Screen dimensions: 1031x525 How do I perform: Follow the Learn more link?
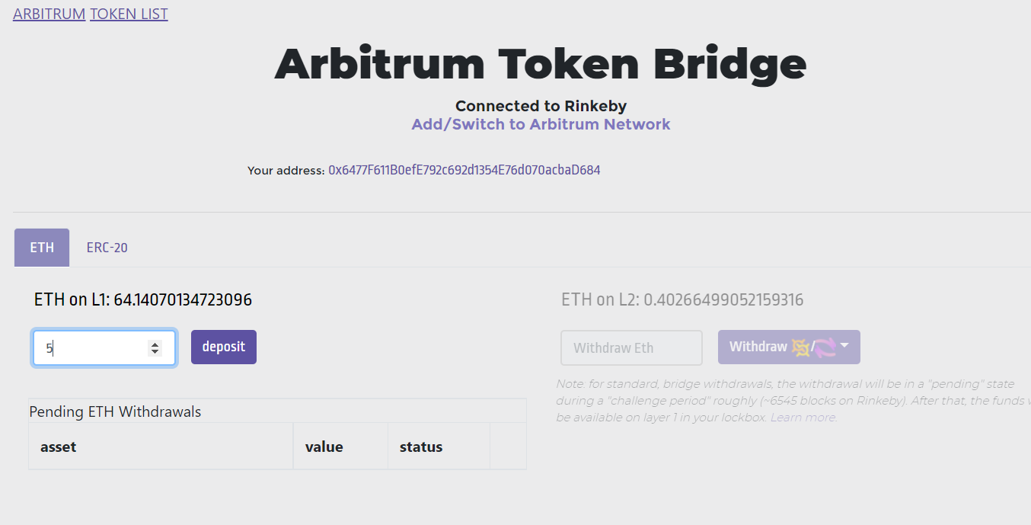(x=803, y=418)
